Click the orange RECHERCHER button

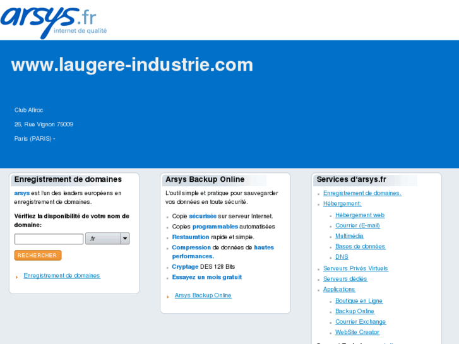tap(38, 255)
